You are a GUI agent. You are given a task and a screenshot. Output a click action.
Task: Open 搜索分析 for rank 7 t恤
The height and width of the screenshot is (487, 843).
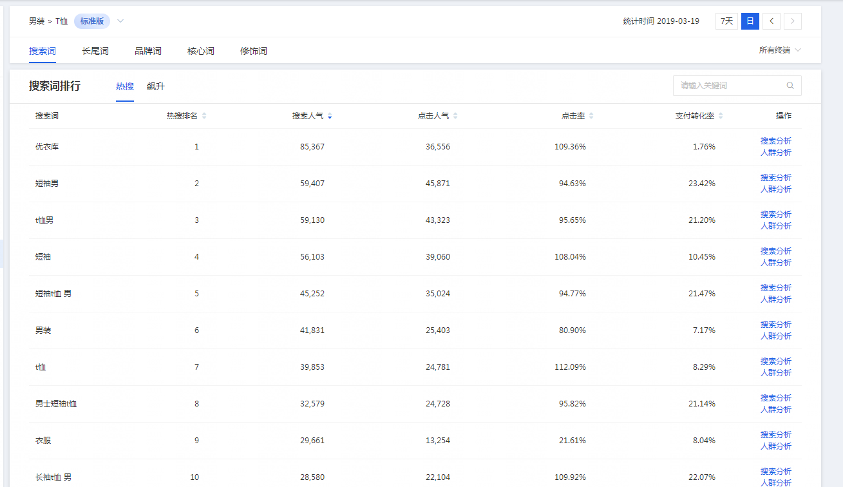tap(776, 361)
